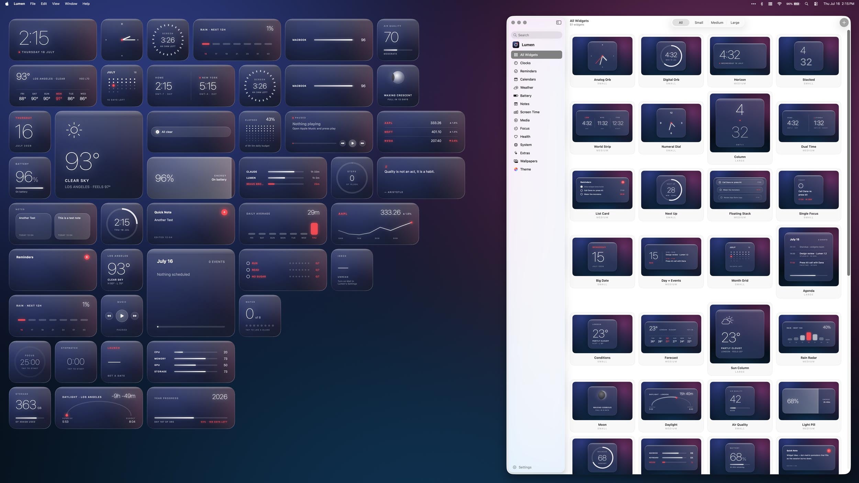The image size is (859, 483).
Task: Click the July 16 agenda timeline bar
Action: pos(191,327)
